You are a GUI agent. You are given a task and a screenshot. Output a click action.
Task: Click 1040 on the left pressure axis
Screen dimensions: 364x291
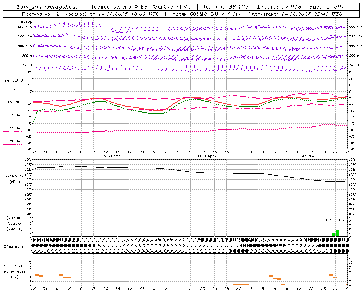[28, 160]
